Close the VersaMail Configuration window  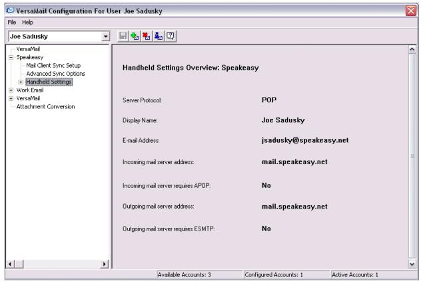tap(411, 11)
